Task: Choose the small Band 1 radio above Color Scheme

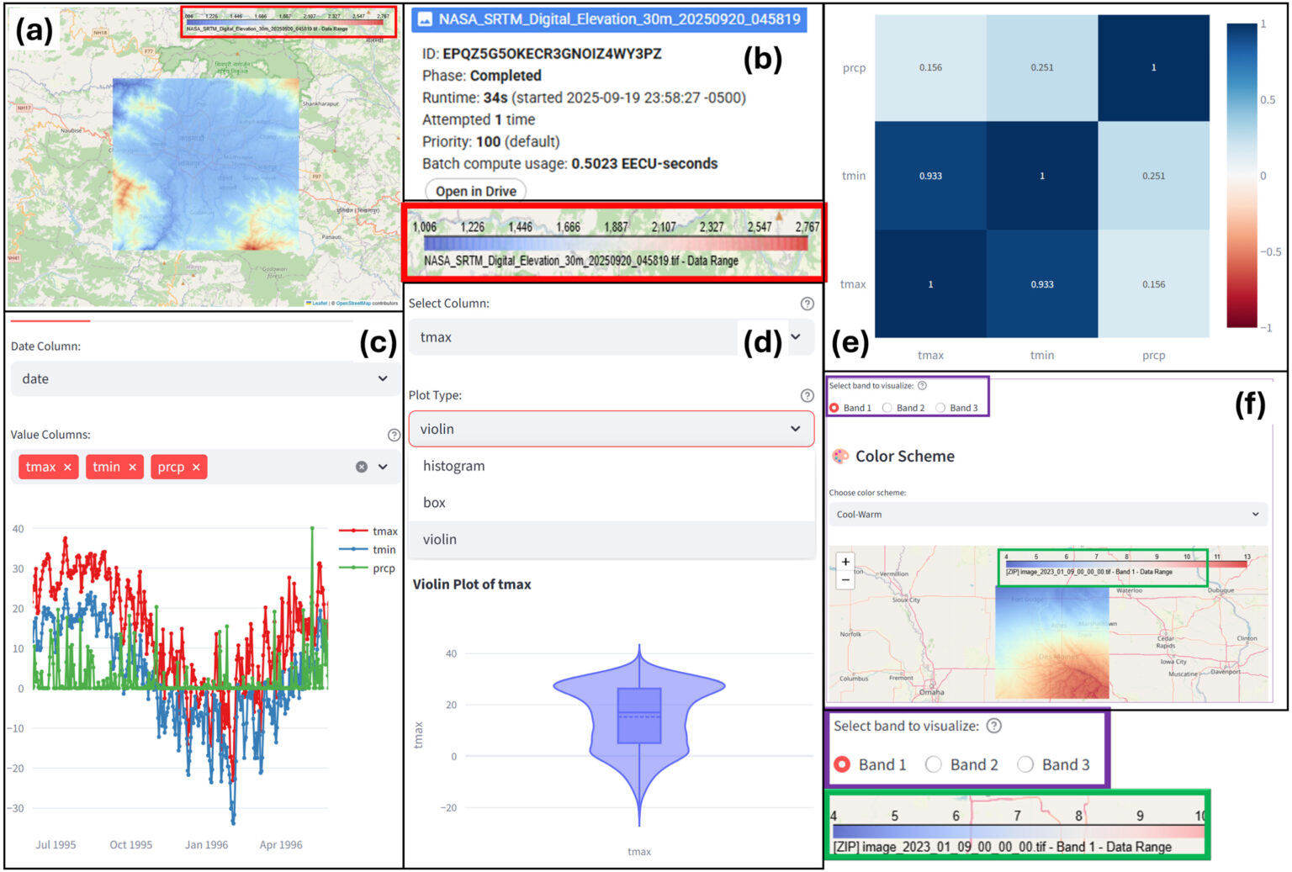Action: point(834,408)
